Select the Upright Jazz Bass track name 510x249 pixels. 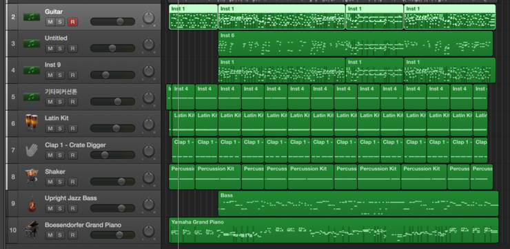[x=70, y=198]
